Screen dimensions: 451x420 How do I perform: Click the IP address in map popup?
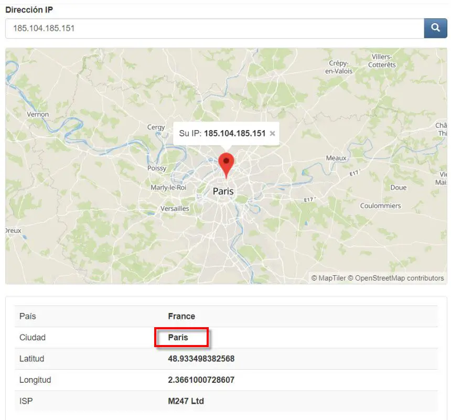[234, 133]
